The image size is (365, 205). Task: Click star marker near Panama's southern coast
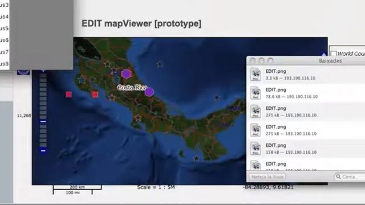[x=196, y=159]
